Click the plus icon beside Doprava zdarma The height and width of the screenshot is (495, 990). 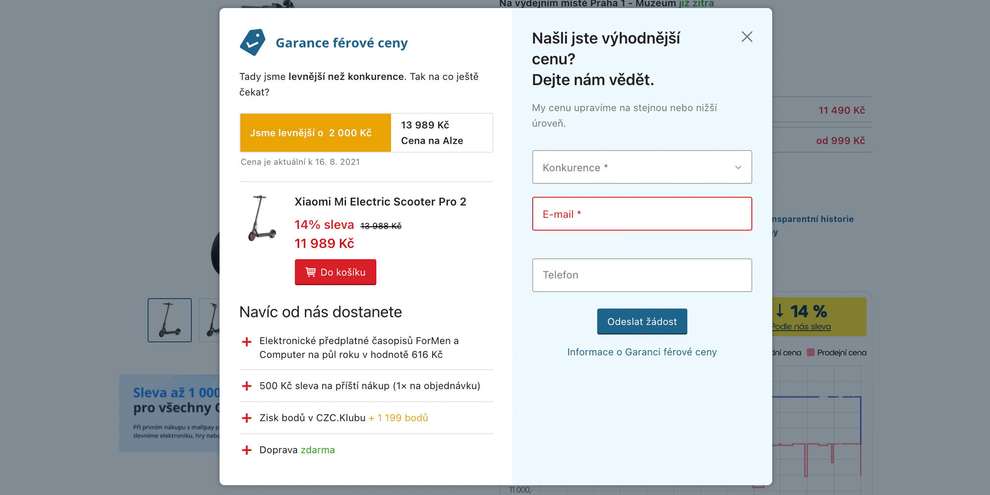click(x=247, y=450)
